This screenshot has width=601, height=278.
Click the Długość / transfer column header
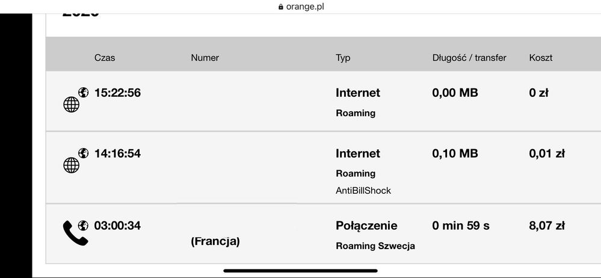(469, 58)
